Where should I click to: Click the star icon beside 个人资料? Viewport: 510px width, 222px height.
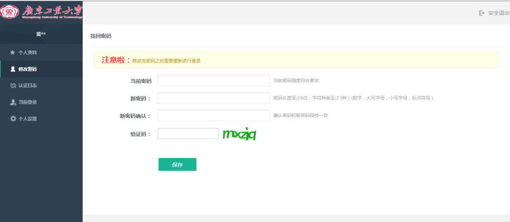coord(13,52)
